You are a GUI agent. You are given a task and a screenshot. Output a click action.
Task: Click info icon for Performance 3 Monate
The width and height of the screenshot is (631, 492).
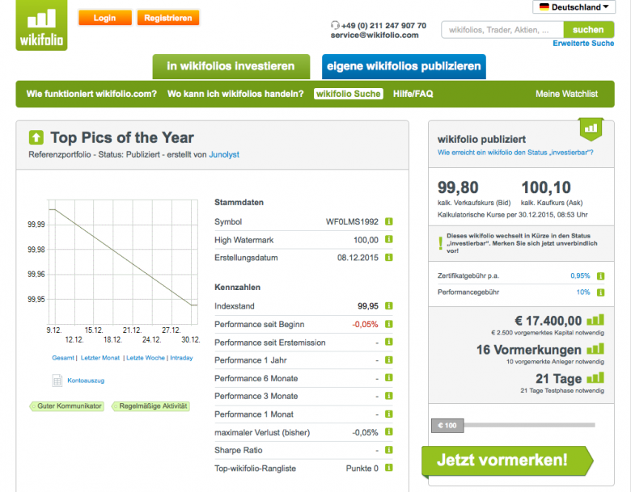tap(389, 396)
